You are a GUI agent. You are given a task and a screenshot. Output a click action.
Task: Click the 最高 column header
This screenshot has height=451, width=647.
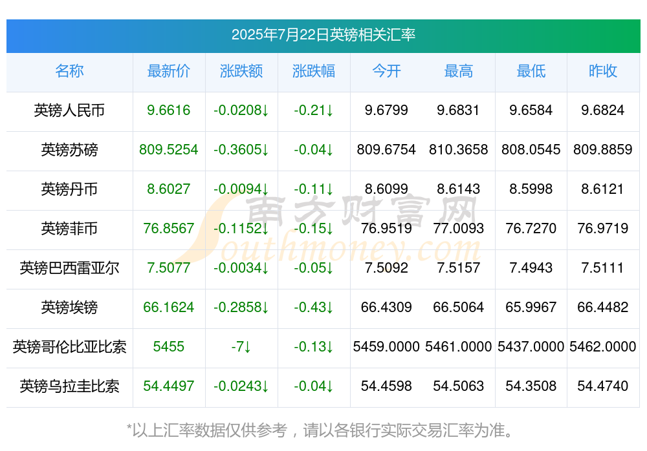pyautogui.click(x=459, y=71)
